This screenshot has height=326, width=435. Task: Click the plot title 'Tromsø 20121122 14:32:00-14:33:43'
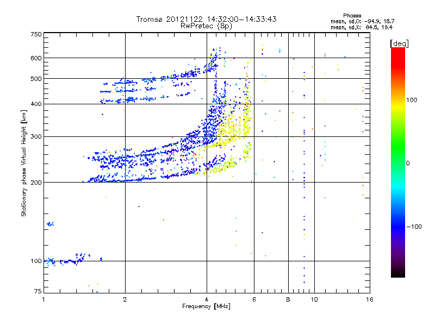pyautogui.click(x=206, y=19)
